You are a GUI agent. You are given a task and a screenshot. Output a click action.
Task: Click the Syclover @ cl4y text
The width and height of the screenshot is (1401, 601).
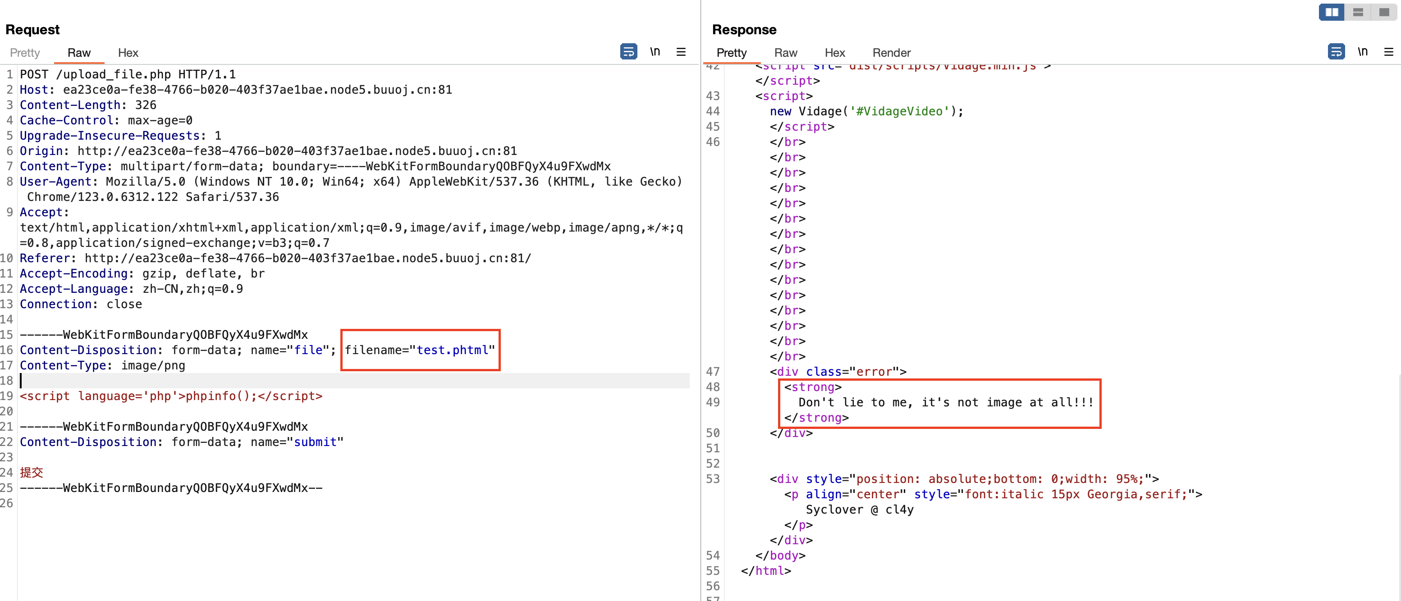(x=859, y=510)
